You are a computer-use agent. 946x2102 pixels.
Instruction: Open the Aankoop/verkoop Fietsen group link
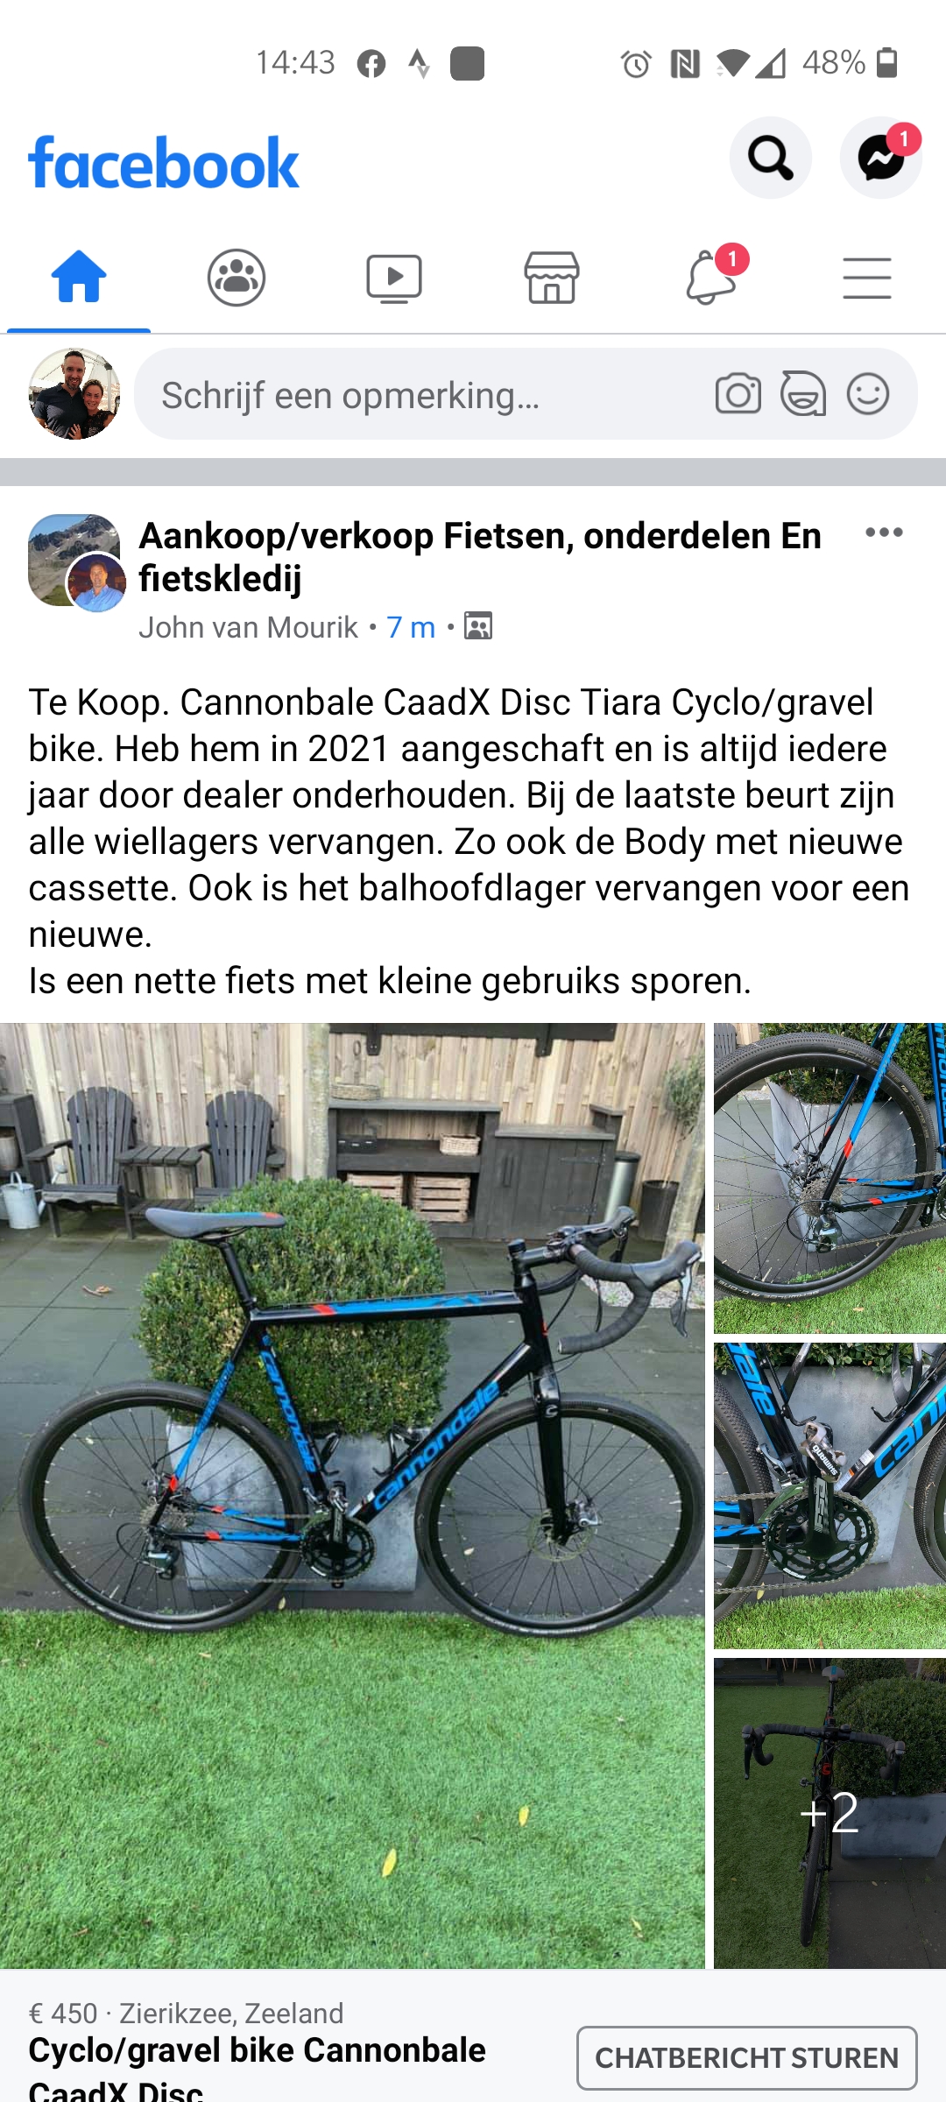pos(480,557)
